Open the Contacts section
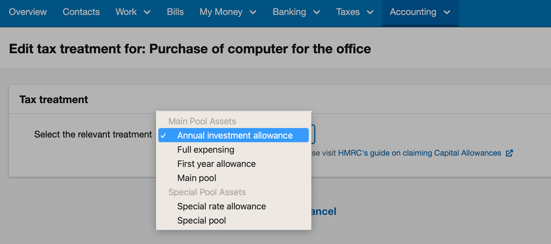The image size is (551, 244). pyautogui.click(x=81, y=12)
